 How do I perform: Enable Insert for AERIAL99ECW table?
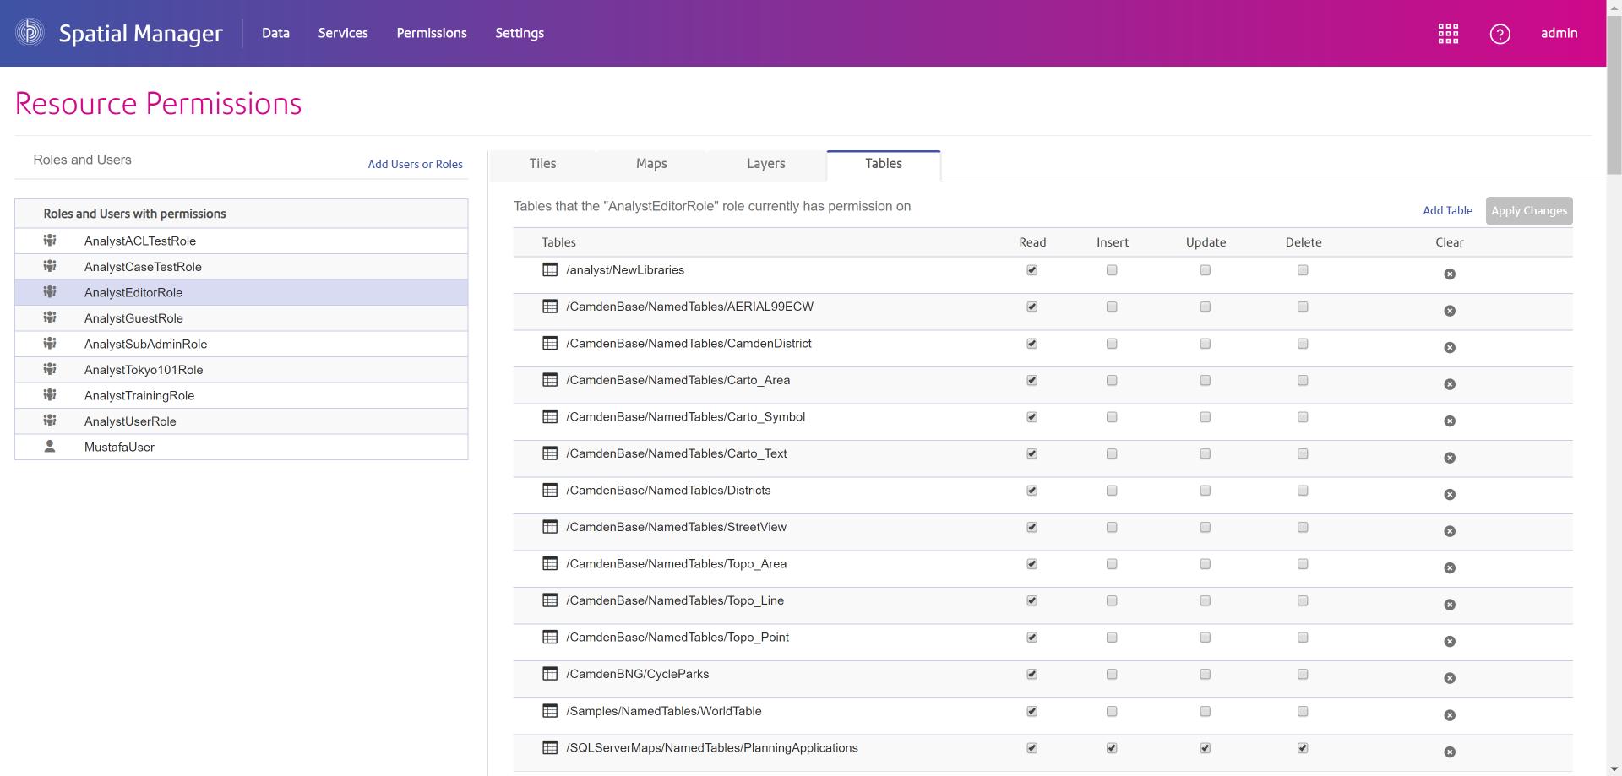click(1112, 307)
